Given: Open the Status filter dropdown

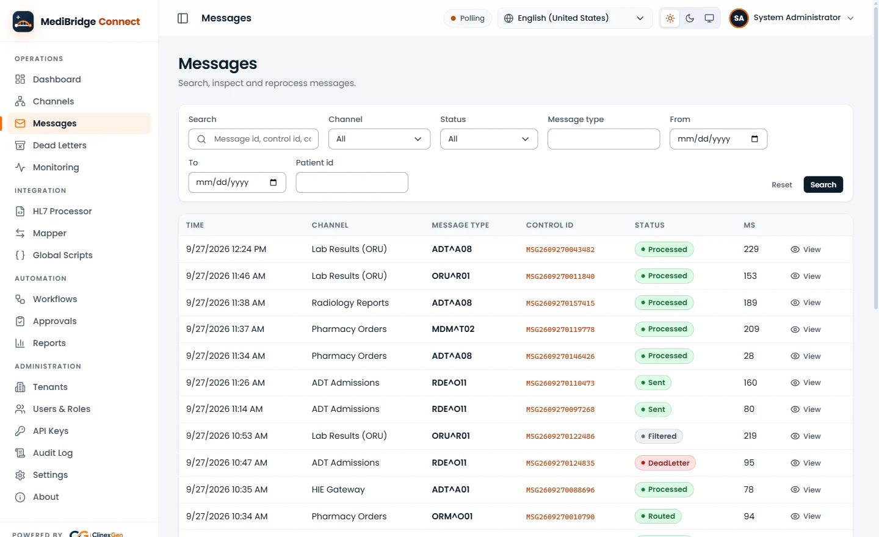Looking at the screenshot, I should [489, 139].
